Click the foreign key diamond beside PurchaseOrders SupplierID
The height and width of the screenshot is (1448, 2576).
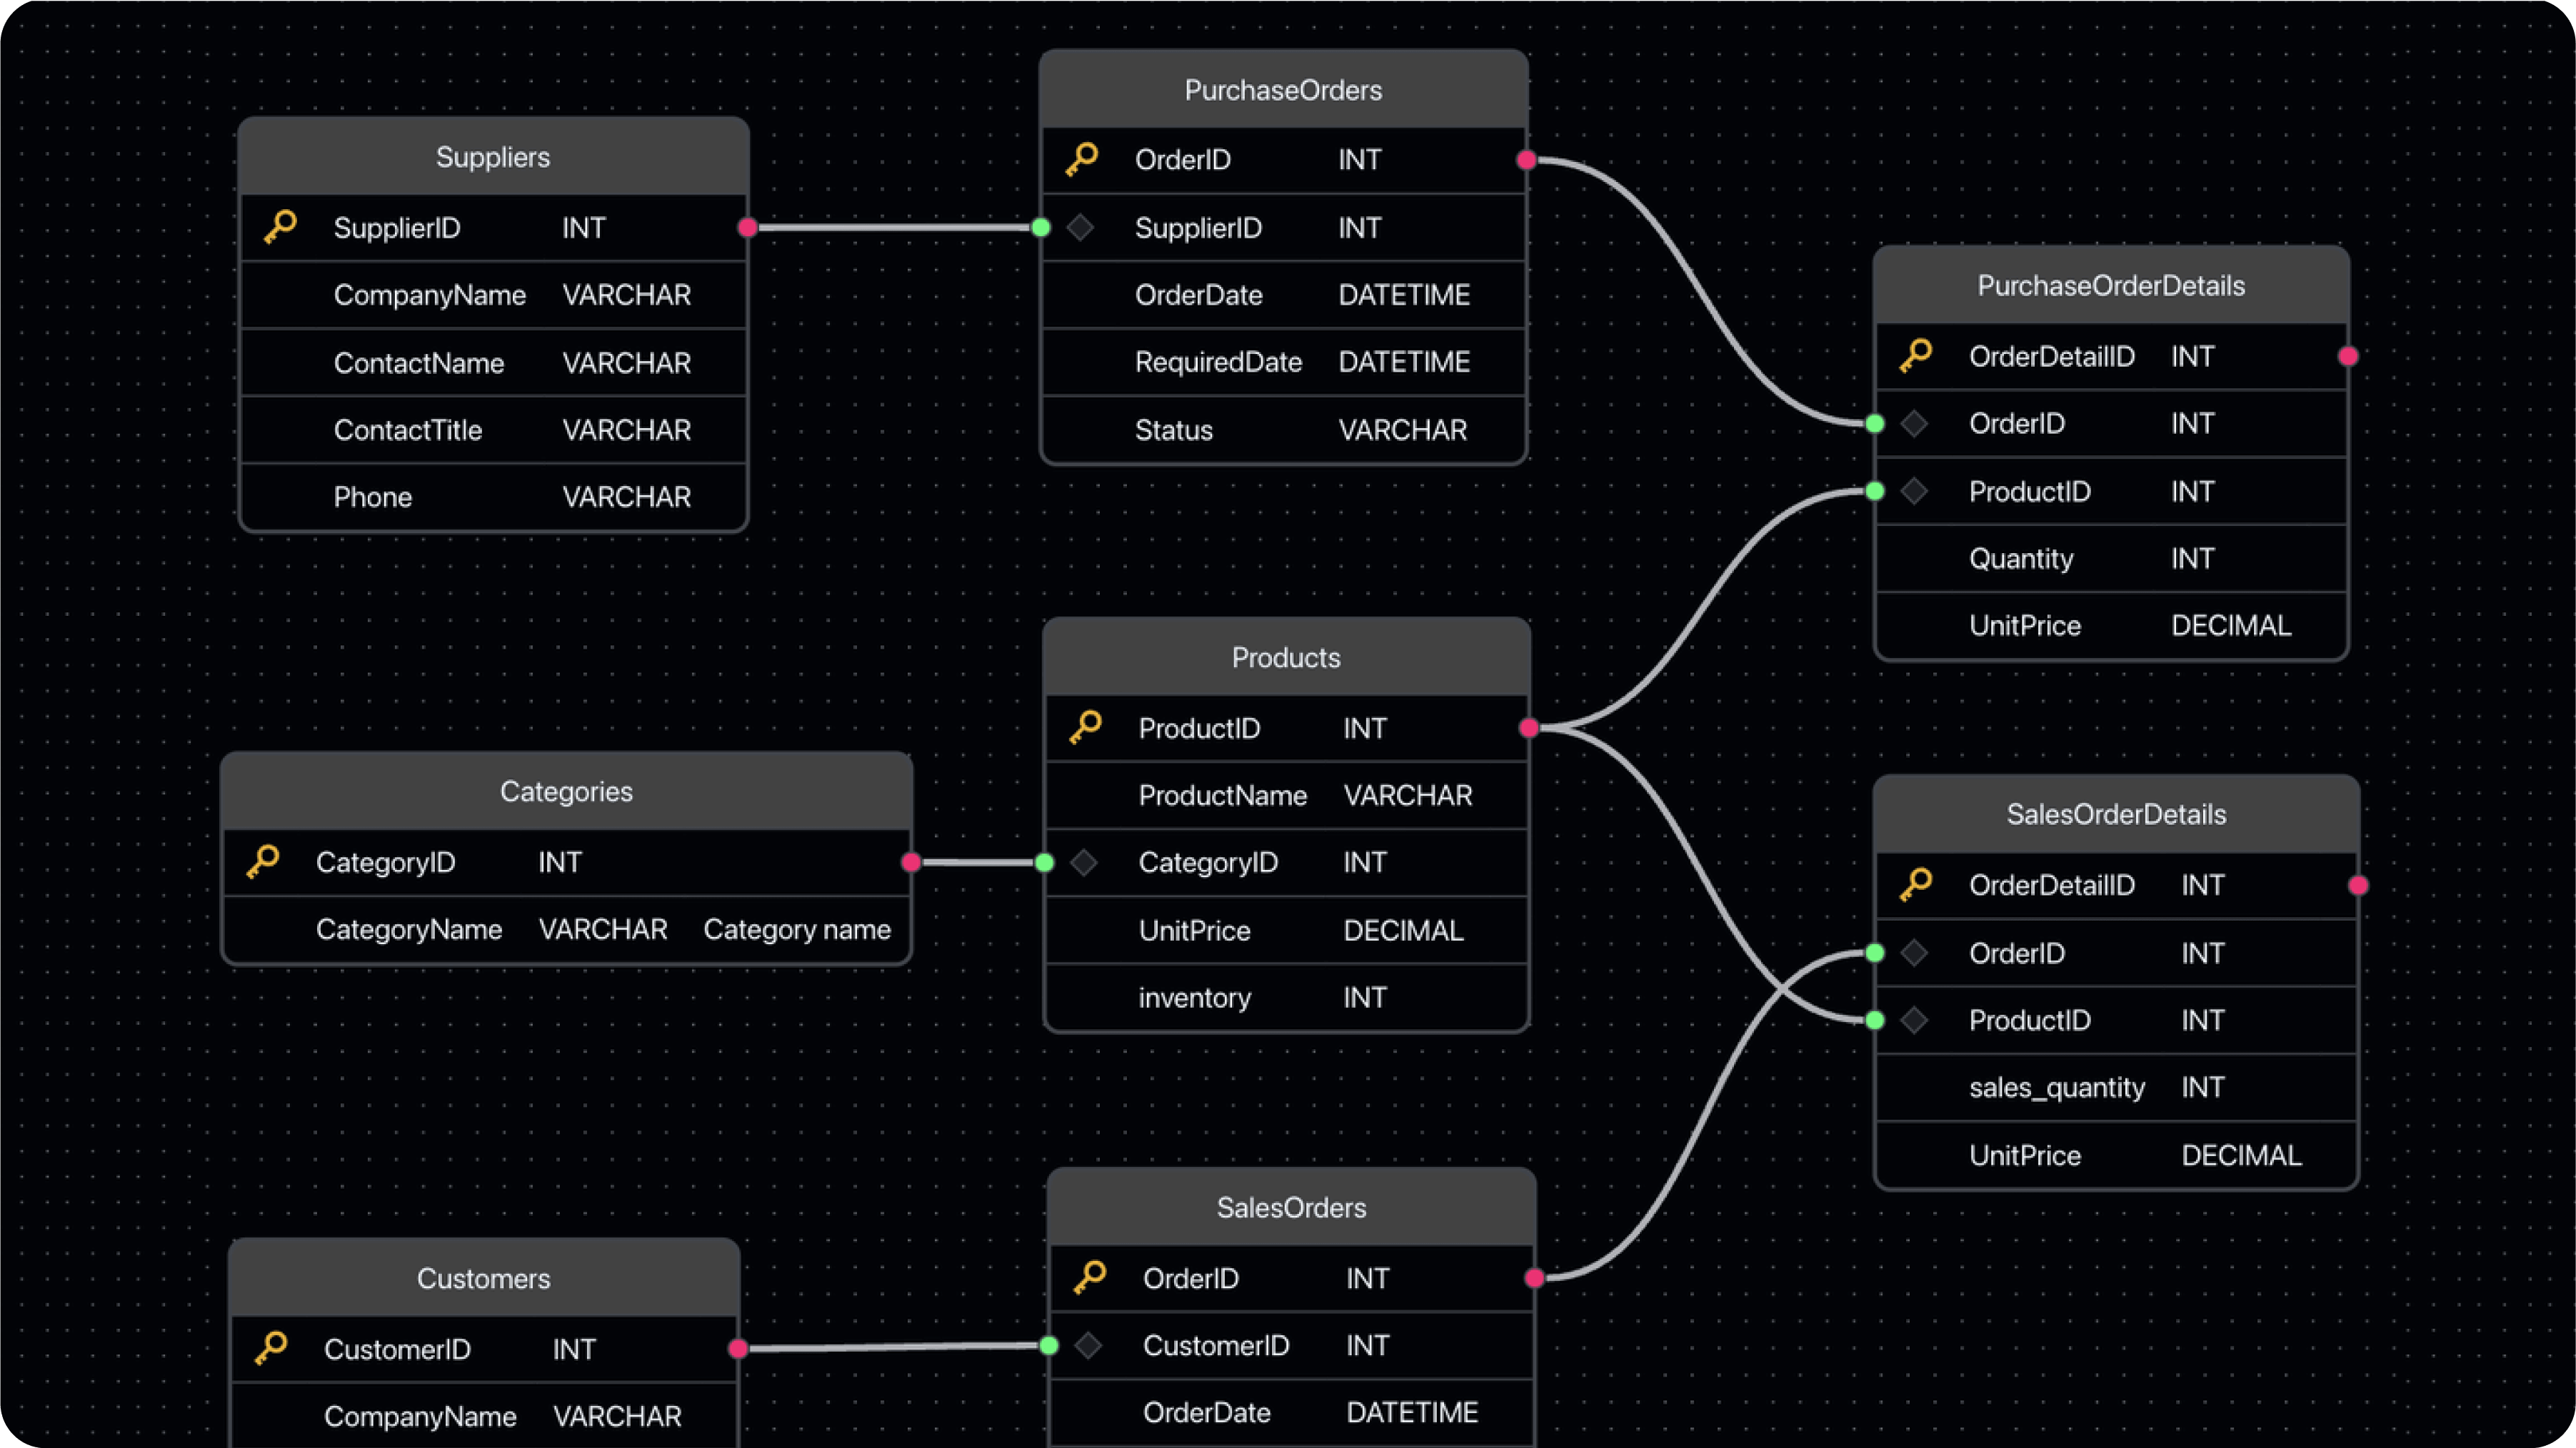coord(1080,228)
